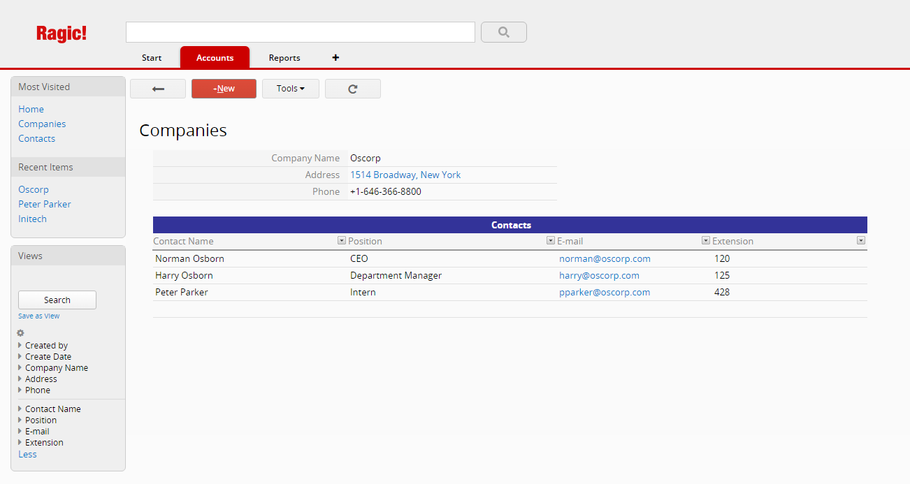Image resolution: width=910 pixels, height=484 pixels.
Task: Select the Accounts tab
Action: (215, 58)
